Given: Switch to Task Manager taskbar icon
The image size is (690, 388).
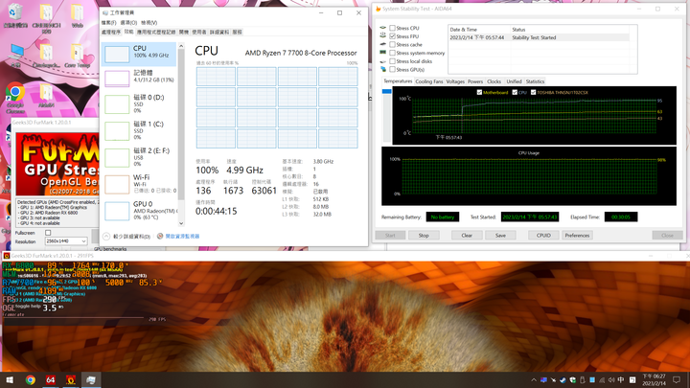Looking at the screenshot, I should click(91, 380).
